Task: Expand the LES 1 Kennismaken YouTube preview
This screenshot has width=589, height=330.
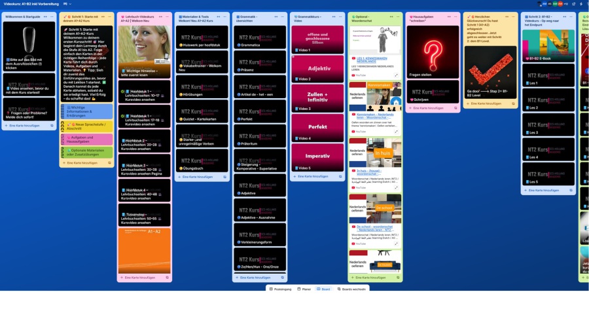Action: click(396, 75)
